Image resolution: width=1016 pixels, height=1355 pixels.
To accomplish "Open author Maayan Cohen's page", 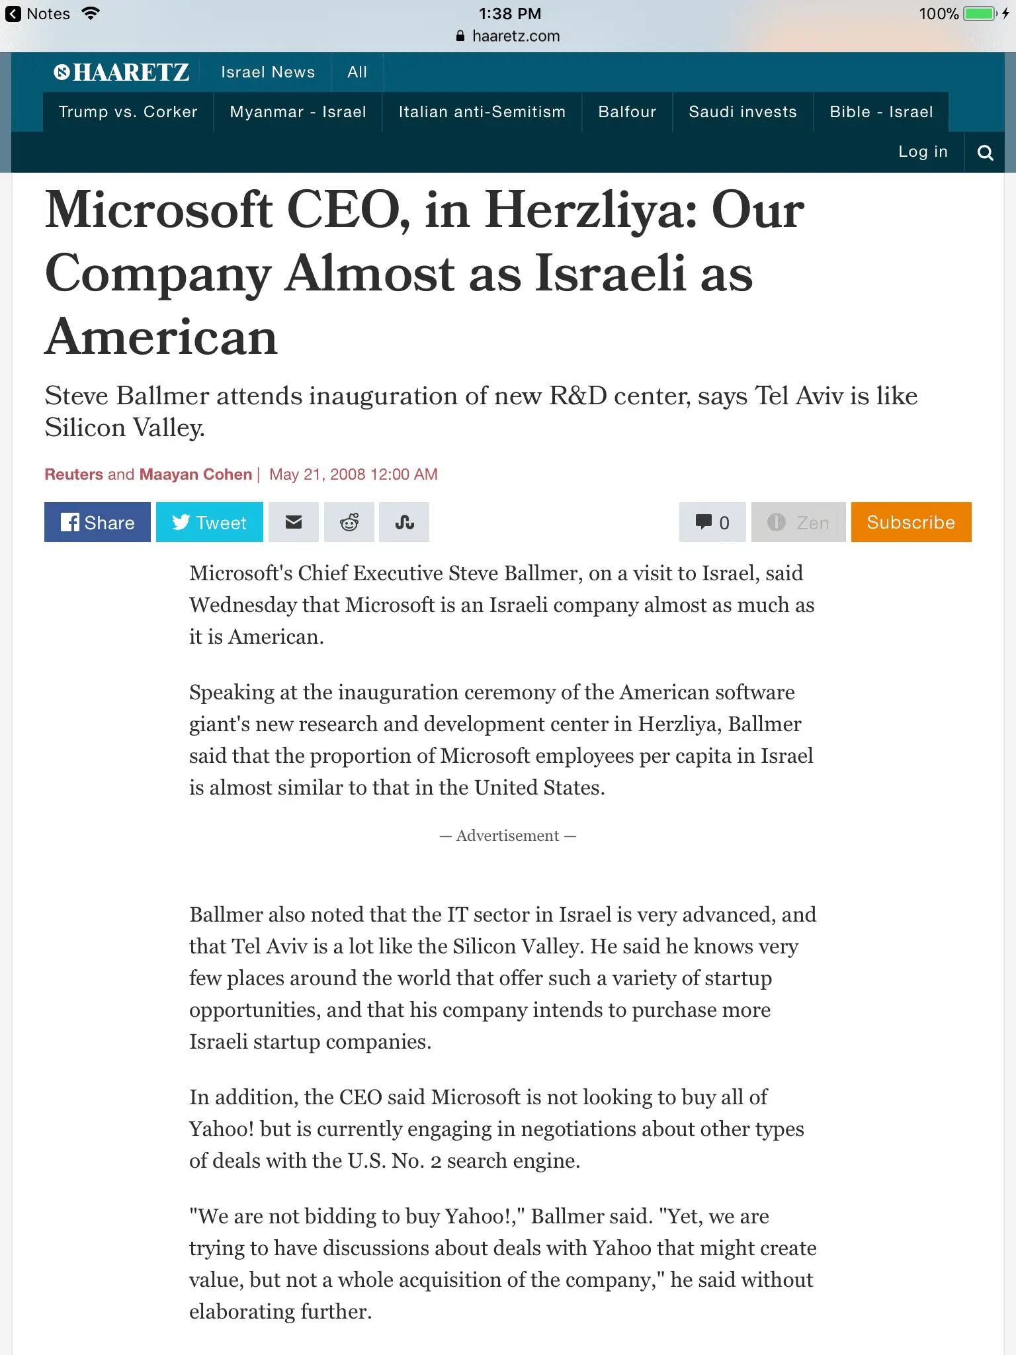I will [x=196, y=474].
